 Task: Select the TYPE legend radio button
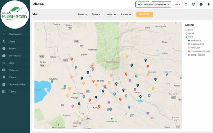pyautogui.click(x=186, y=37)
